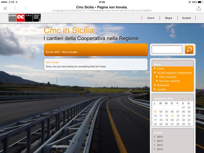Open the Cmc dropdown menu
Image resolution: width=204 pixels, height=153 pixels.
pos(150,18)
